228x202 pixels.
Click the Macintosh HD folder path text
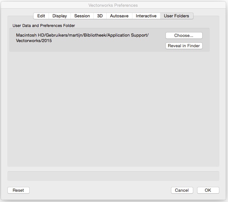click(82, 38)
